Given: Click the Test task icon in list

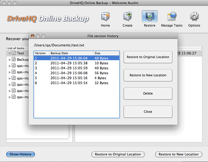Looking at the screenshot, I should pos(14,53).
